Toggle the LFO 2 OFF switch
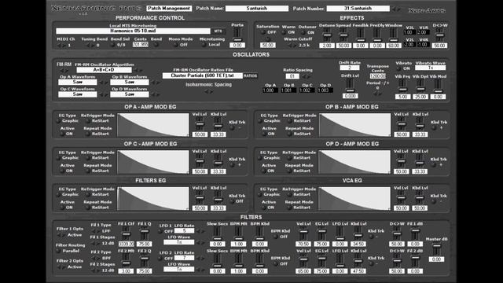This screenshot has height=283, width=503. point(160,259)
